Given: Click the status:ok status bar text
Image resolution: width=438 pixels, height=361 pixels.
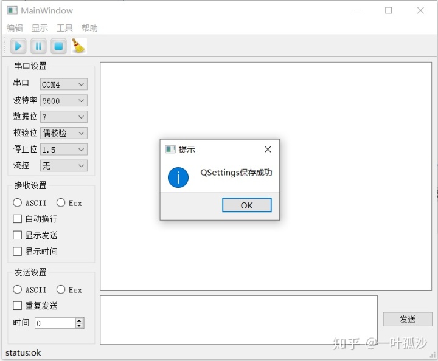Looking at the screenshot, I should (x=23, y=352).
